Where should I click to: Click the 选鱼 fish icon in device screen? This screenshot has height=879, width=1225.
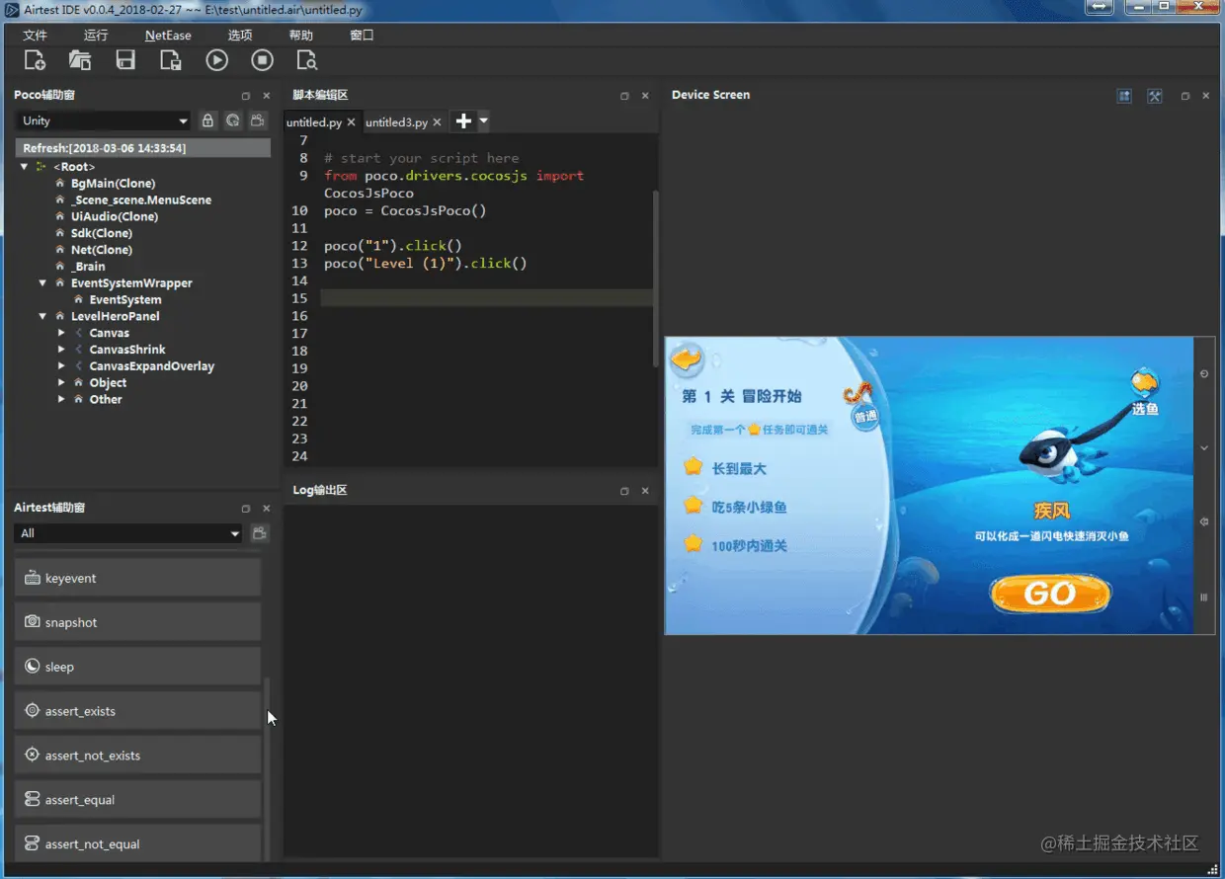1144,391
